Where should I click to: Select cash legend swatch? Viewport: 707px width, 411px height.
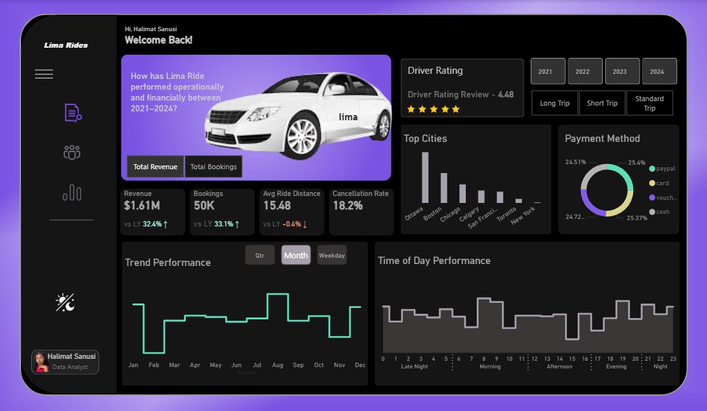click(652, 212)
